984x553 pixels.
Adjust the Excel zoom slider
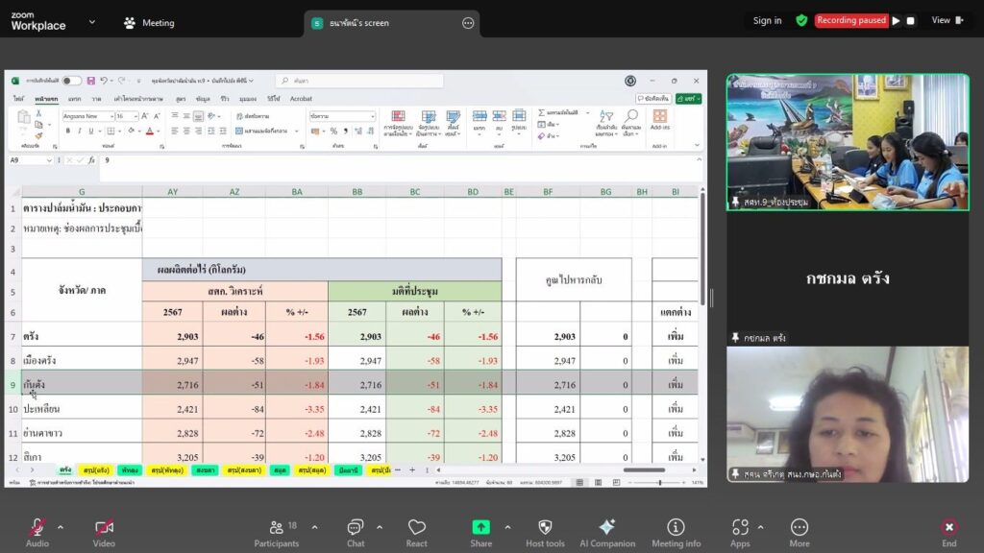click(x=660, y=482)
